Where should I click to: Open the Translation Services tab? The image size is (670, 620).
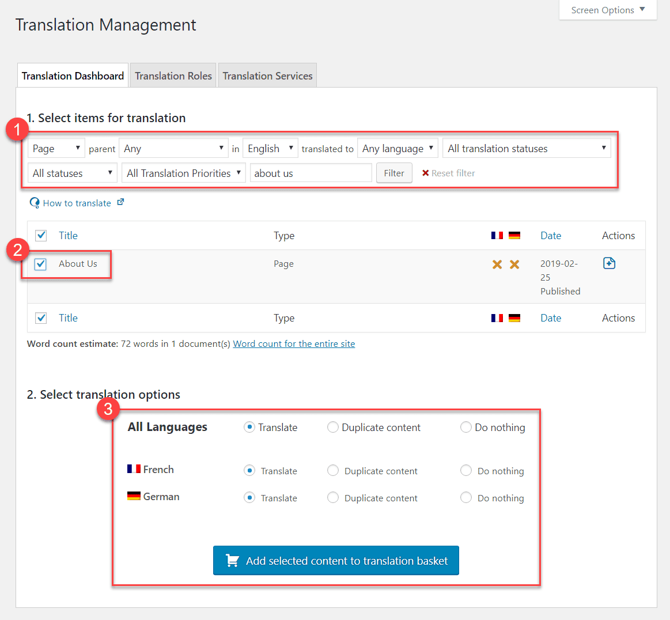tap(267, 76)
